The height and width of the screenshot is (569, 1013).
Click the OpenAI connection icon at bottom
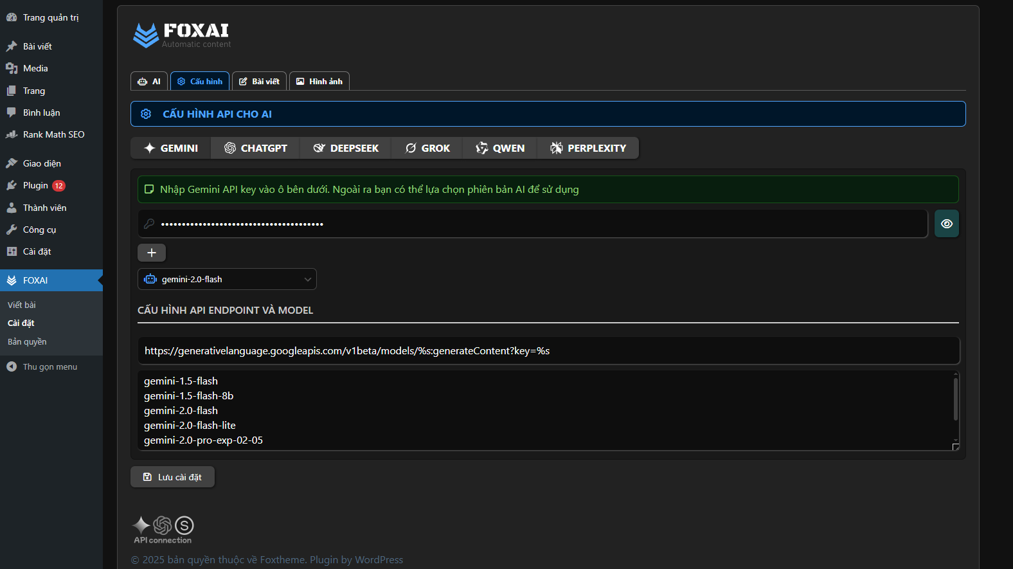[x=163, y=525]
